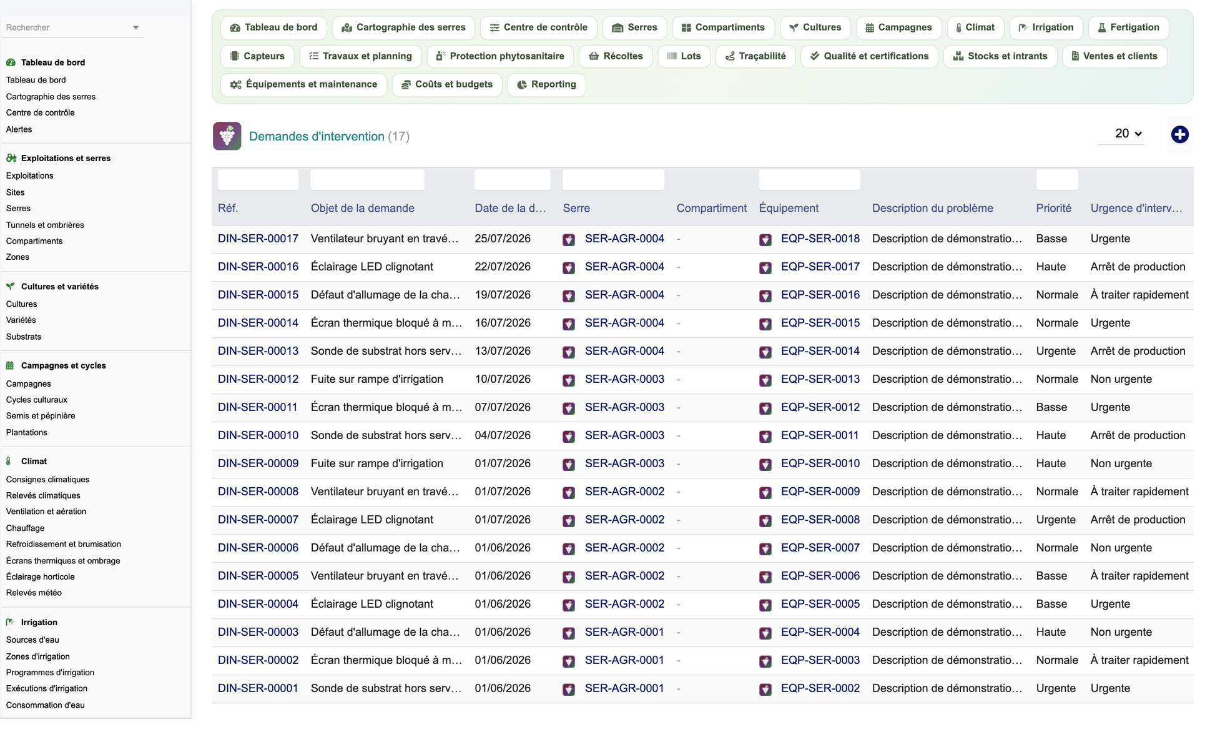Click the Irrigation section icon in sidebar
Screen dimensions: 1215x752
point(11,622)
